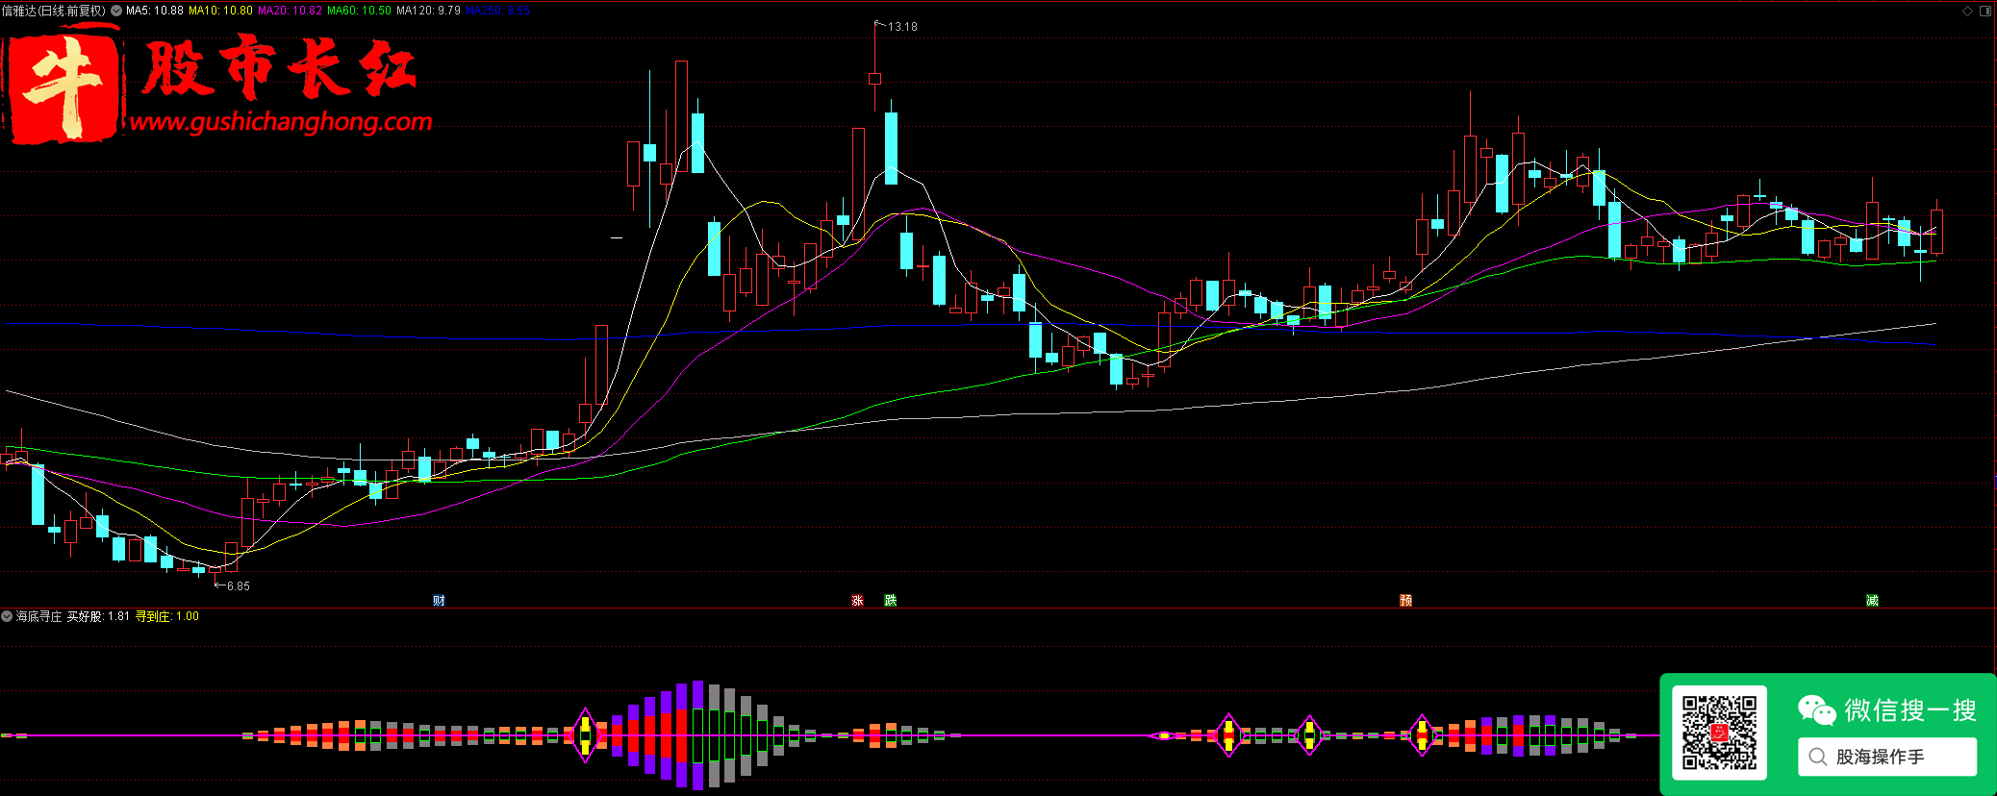Screen dimensions: 1997x796
Task: Click the MA5: 10.88 label
Action: 155,11
